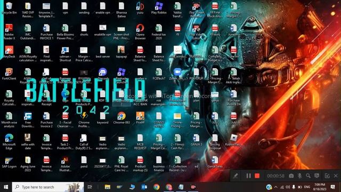
Task: Open the Zoom desktop shortcut
Action: (x=177, y=74)
